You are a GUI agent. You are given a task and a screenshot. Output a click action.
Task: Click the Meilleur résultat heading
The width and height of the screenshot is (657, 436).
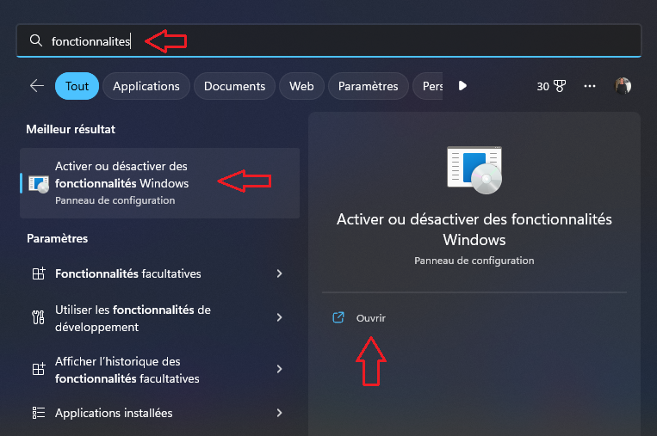point(71,129)
